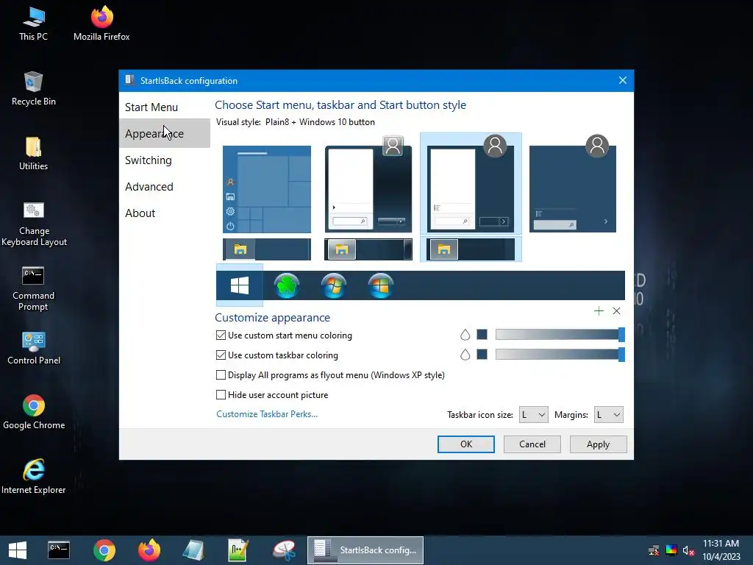The image size is (753, 565).
Task: Pick taskbar custom color swatch
Action: 482,355
